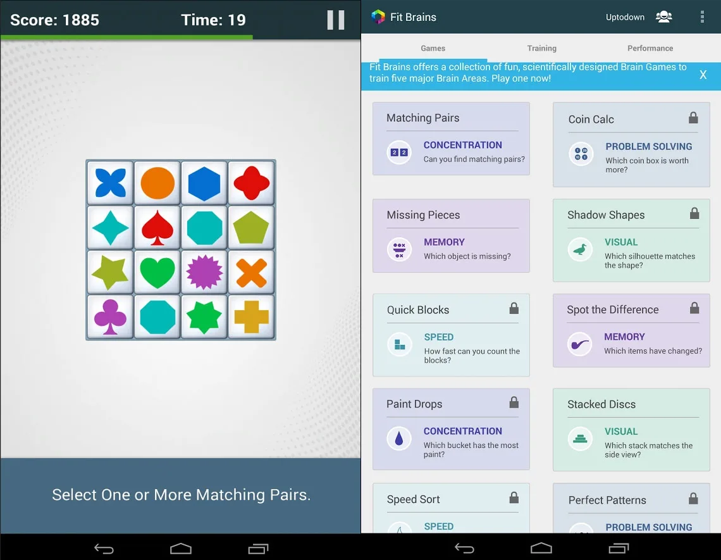Viewport: 721px width, 560px height.
Task: Click the Spot the Difference pipe icon
Action: [580, 344]
